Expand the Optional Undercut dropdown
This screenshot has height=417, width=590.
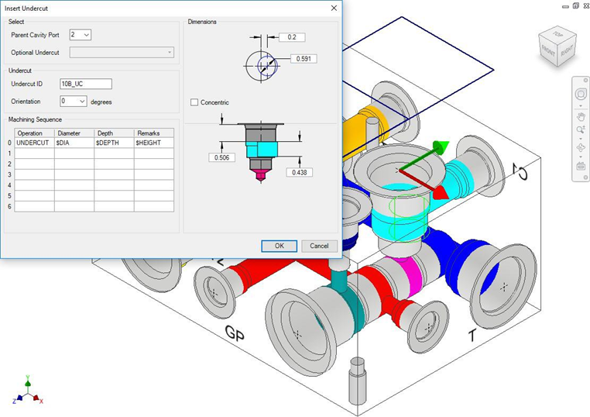122,53
